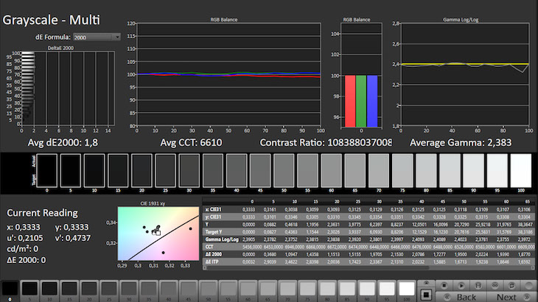The height and width of the screenshot is (302, 538).
Task: Click the stop measurement square button
Action: 426,295
